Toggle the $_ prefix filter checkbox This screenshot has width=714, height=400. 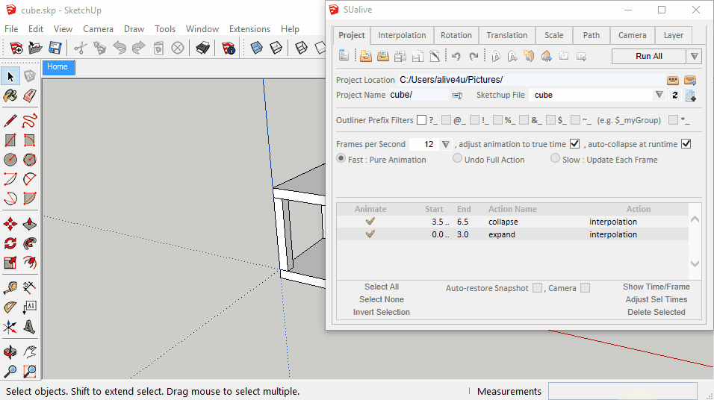pos(551,120)
